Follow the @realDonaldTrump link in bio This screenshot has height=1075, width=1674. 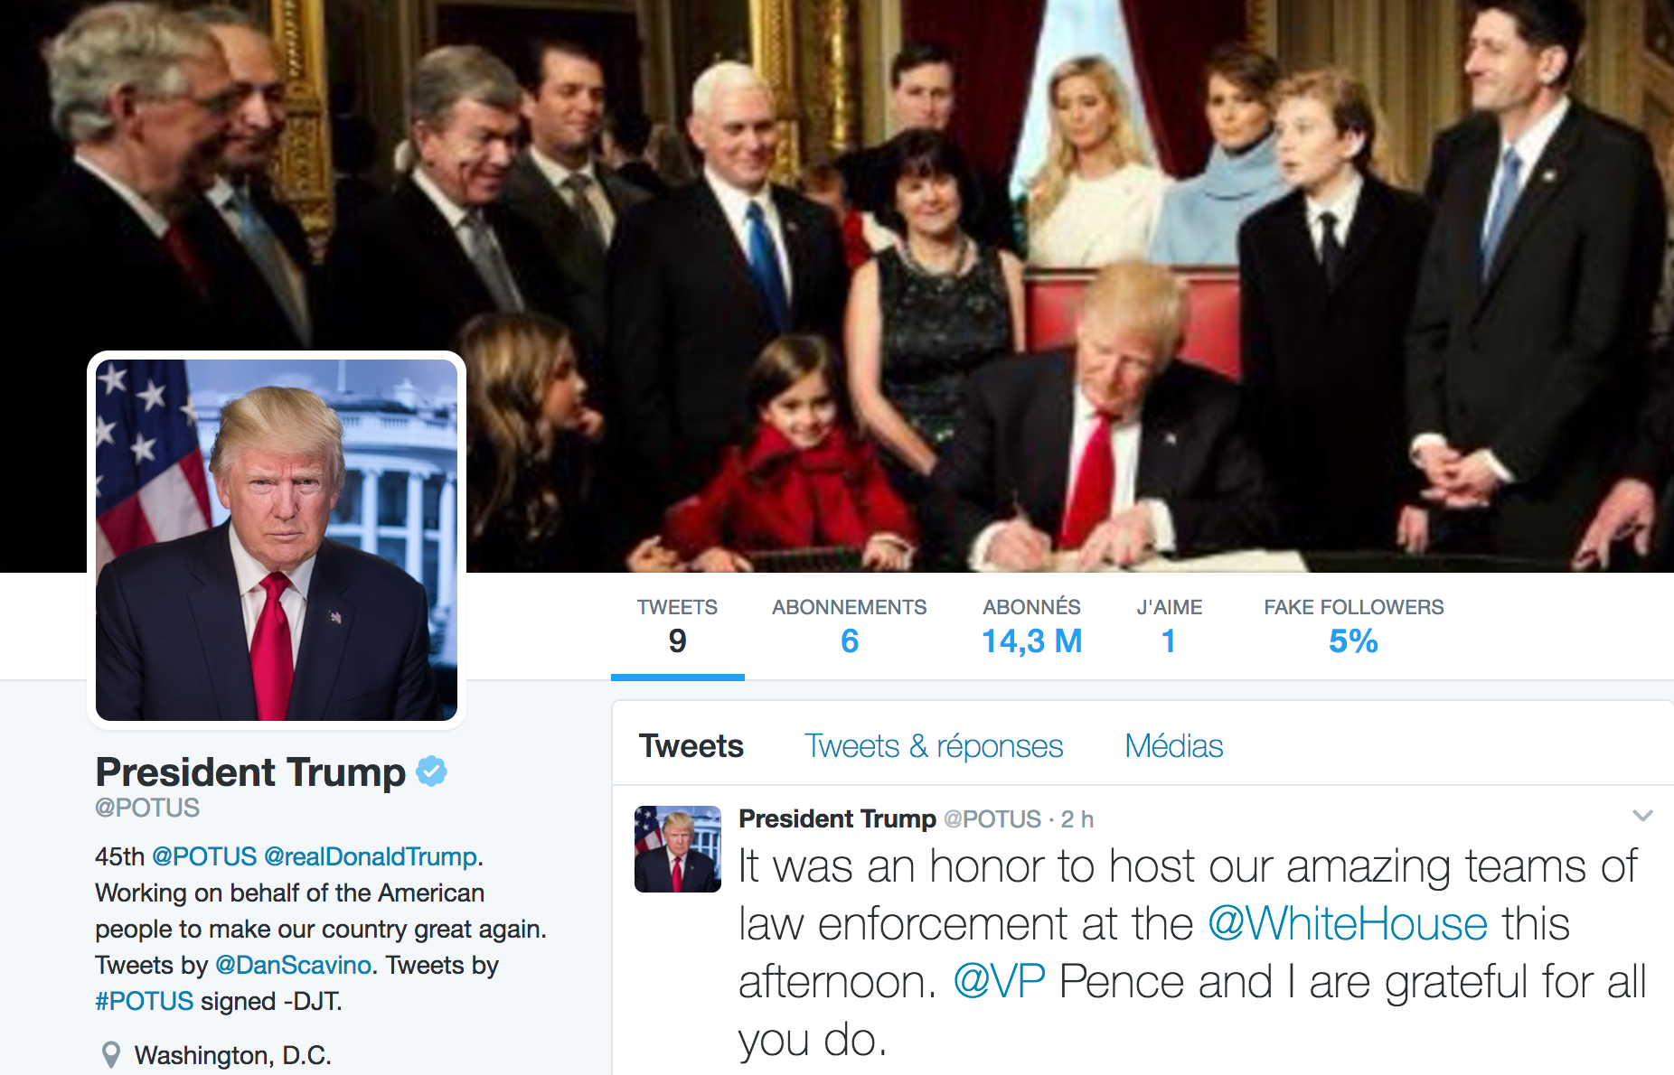[371, 856]
